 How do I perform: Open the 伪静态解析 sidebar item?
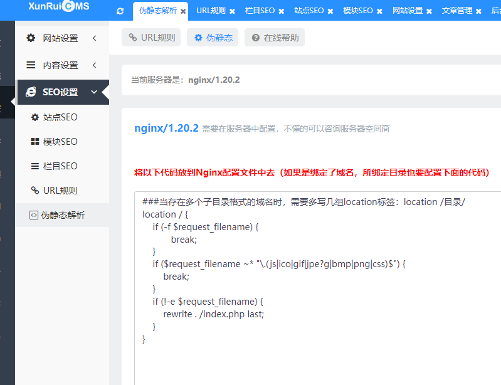click(x=62, y=215)
